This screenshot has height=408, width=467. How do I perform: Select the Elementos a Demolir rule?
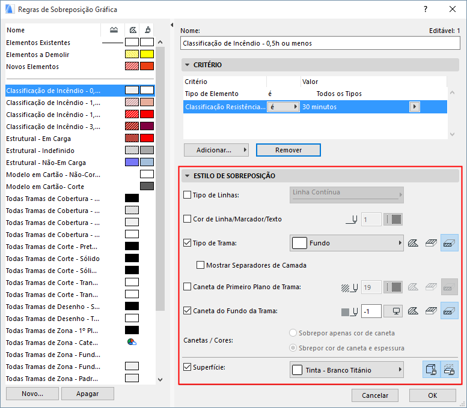pos(80,55)
